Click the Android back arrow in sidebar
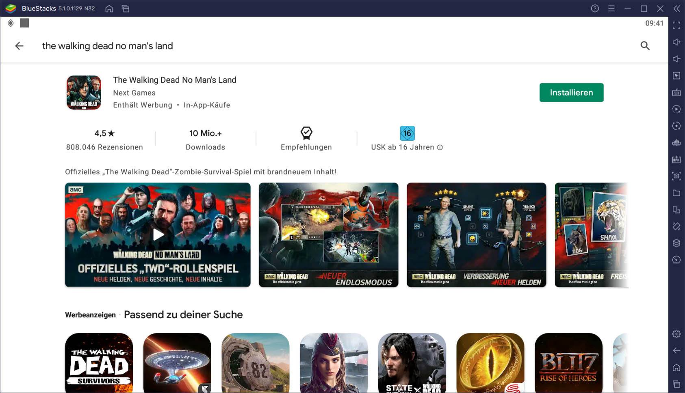The image size is (685, 393). coord(676,350)
